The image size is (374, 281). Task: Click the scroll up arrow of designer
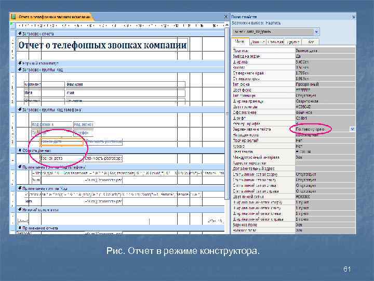point(227,24)
